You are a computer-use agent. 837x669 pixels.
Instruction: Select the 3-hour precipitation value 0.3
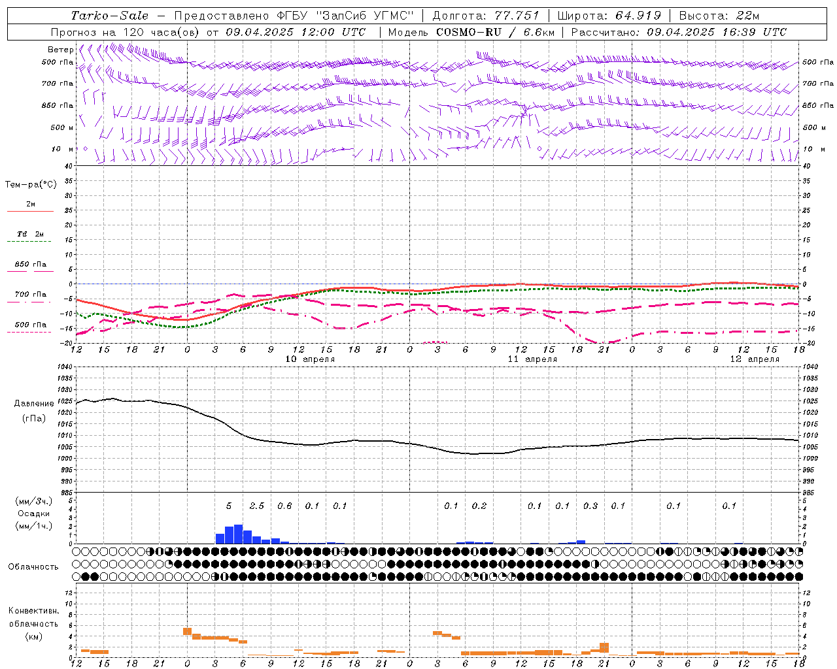click(590, 506)
